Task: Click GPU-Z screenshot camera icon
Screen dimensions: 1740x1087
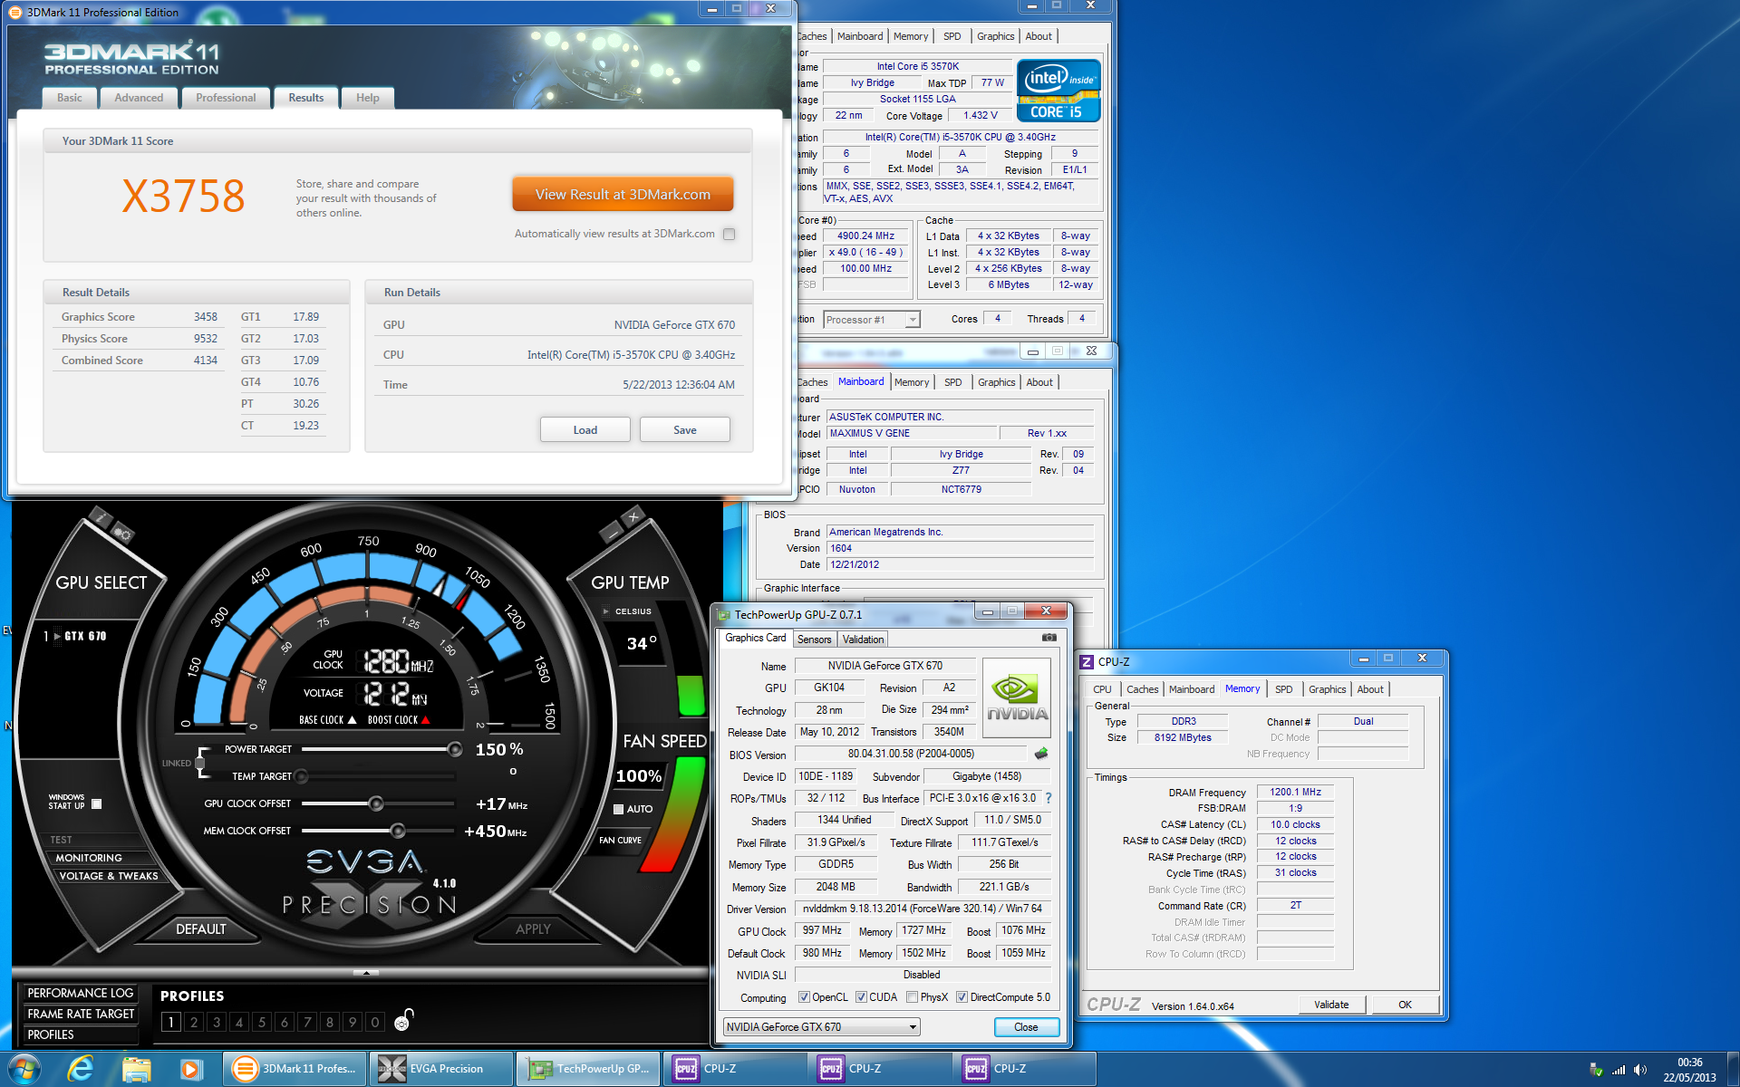Action: click(1049, 638)
